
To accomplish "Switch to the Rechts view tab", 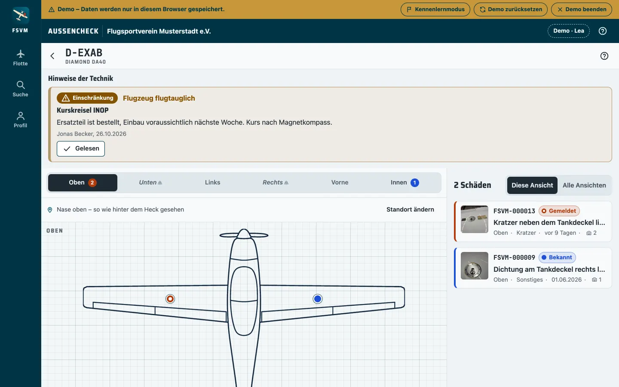I will click(276, 183).
